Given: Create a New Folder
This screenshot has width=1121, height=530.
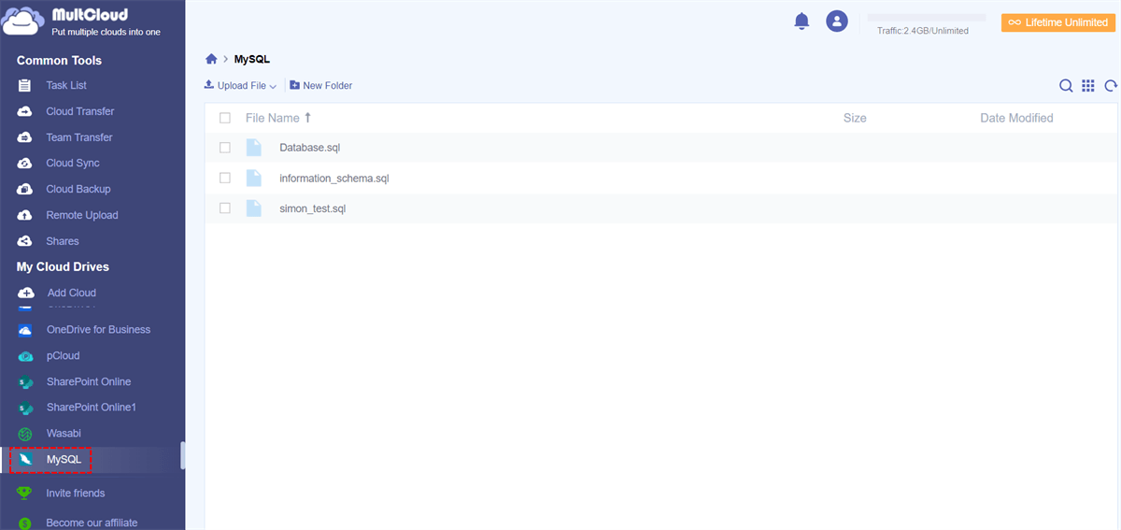Looking at the screenshot, I should (320, 85).
